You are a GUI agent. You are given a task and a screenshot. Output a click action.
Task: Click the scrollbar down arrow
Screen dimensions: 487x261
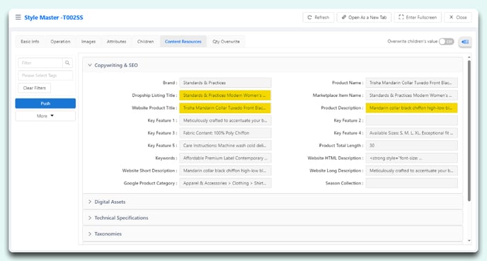(469, 240)
